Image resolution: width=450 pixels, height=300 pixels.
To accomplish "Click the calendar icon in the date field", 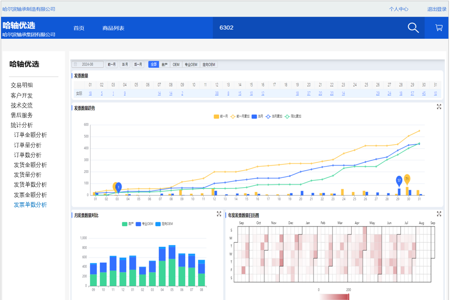I will pos(76,64).
